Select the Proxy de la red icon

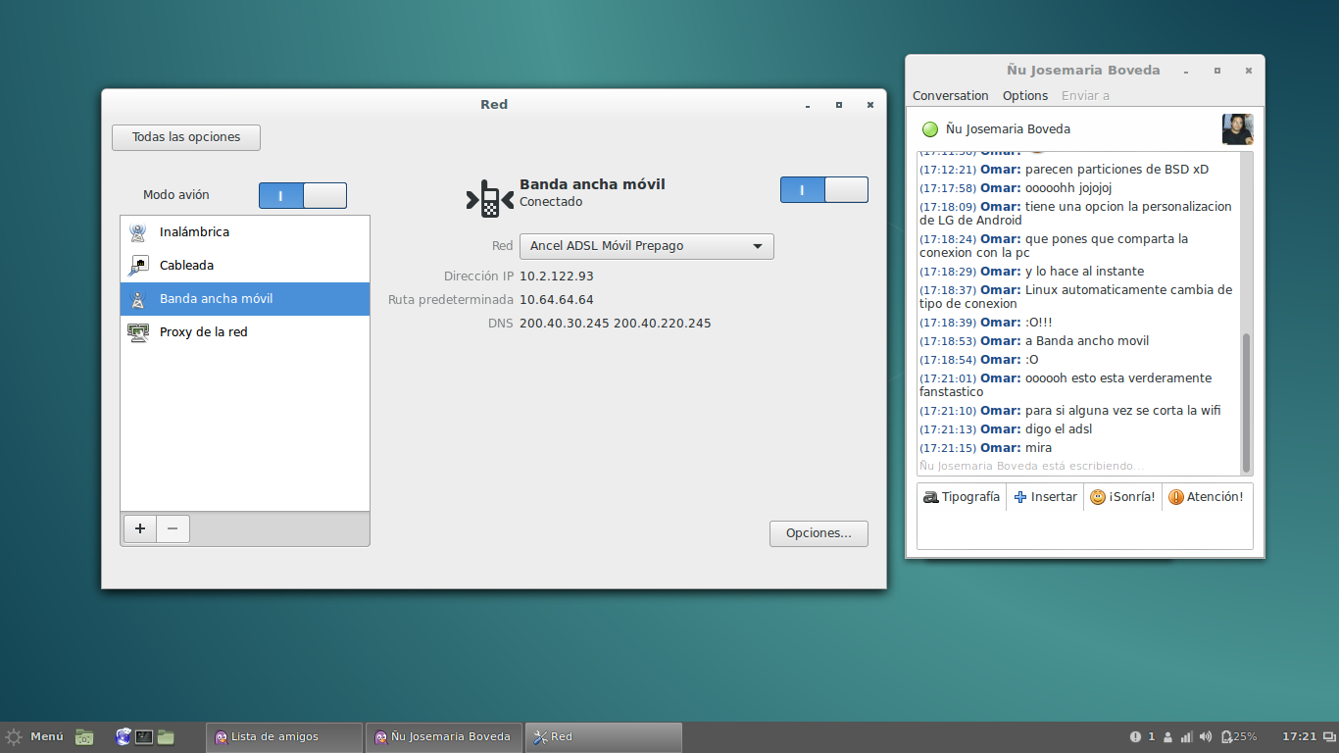(x=137, y=332)
